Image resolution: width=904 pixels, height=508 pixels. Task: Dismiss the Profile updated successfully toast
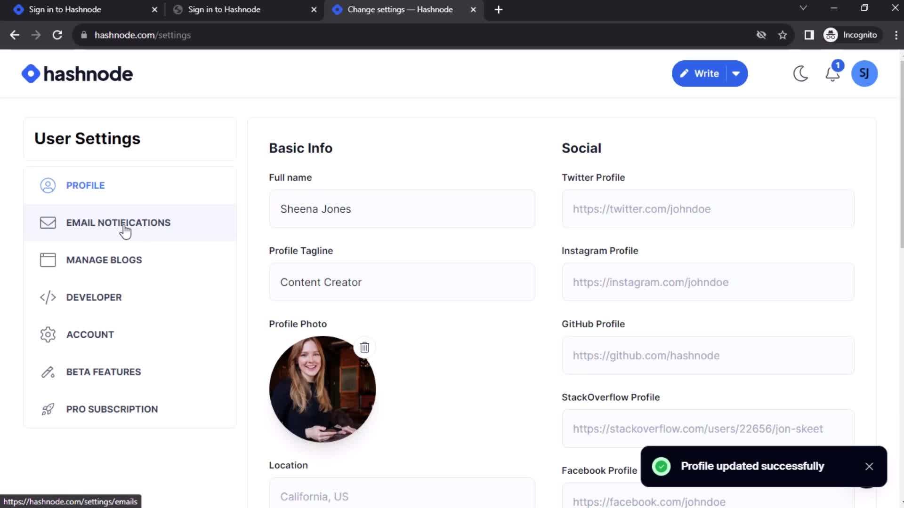869,466
